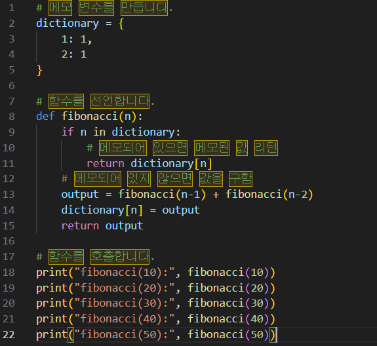Viewport: 377px width, 346px height.
Task: Click the 'if' keyword on line 9
Action: point(68,132)
